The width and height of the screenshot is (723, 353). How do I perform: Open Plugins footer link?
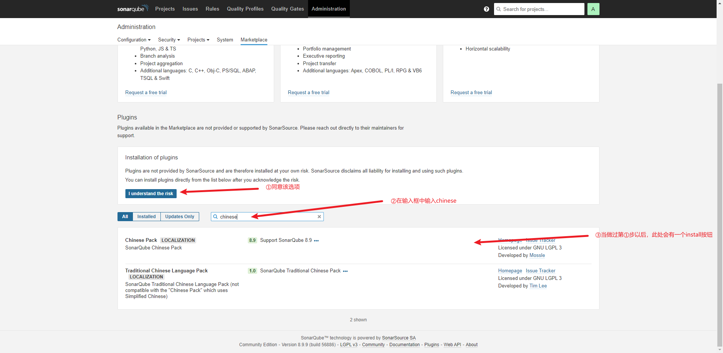[x=432, y=345]
